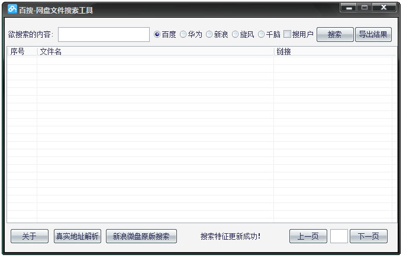Viewport: 403px width, 258px height.
Task: Click the 导出结果 export button
Action: 373,34
